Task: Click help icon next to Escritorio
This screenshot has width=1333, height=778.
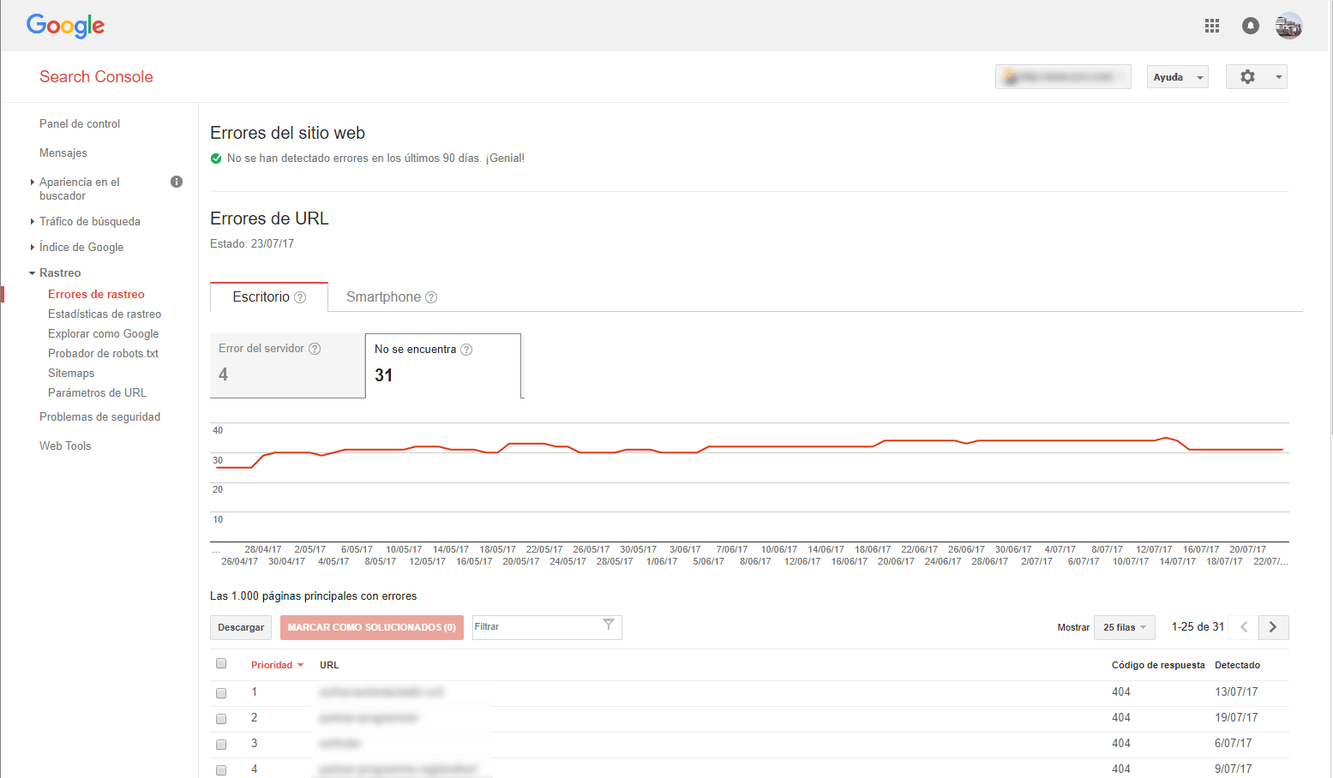Action: [300, 297]
